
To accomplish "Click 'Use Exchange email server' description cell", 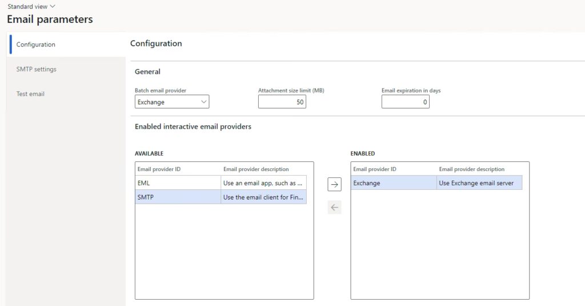I will [x=479, y=183].
